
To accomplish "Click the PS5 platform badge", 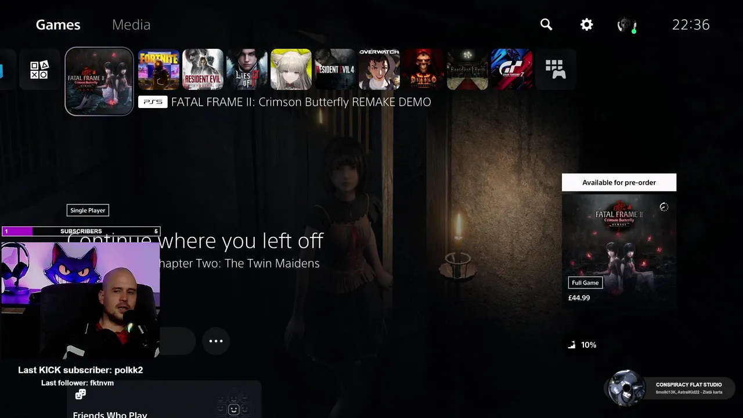I will click(x=153, y=102).
